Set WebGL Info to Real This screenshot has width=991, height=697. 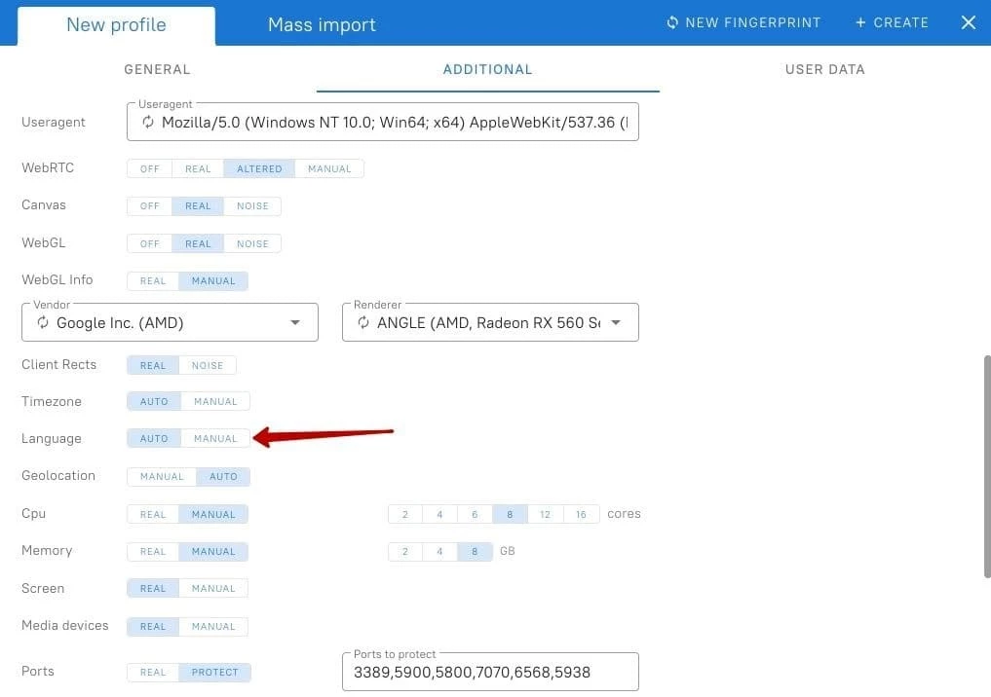pos(153,281)
